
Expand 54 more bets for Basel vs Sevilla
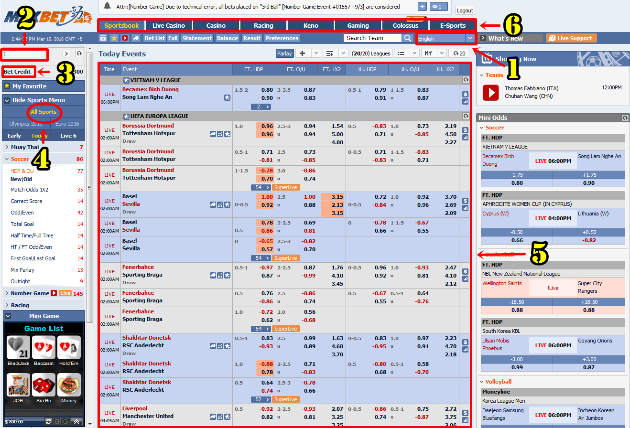tap(261, 258)
